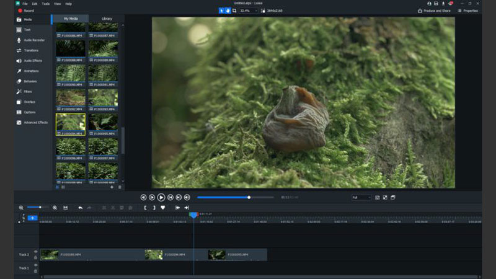The height and width of the screenshot is (279, 496).
Task: Open the Audio Recorder tool
Action: [x=35, y=40]
